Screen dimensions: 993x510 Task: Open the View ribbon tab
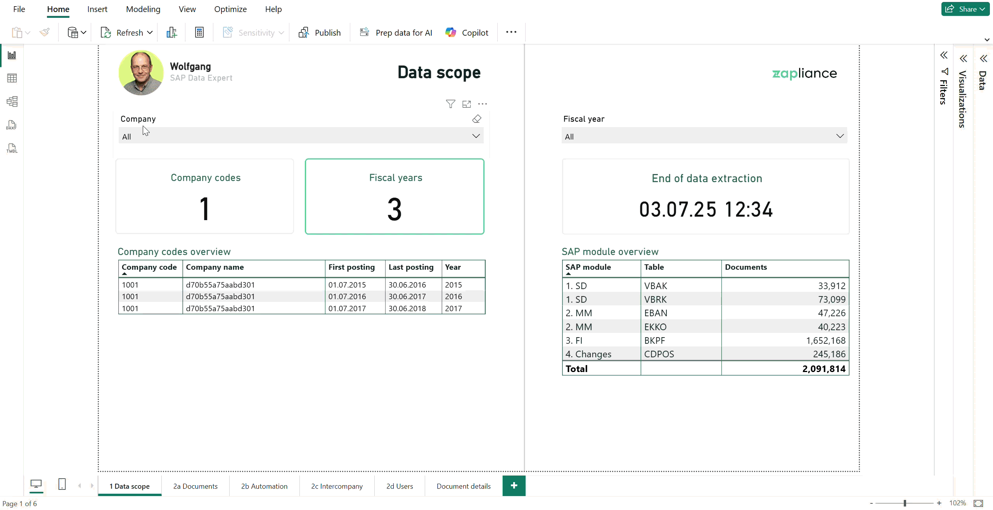pyautogui.click(x=187, y=9)
